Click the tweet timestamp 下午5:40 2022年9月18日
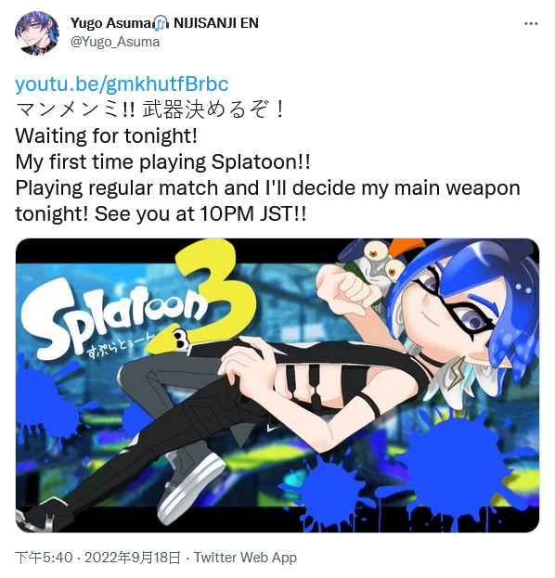555x578 pixels. (x=98, y=558)
